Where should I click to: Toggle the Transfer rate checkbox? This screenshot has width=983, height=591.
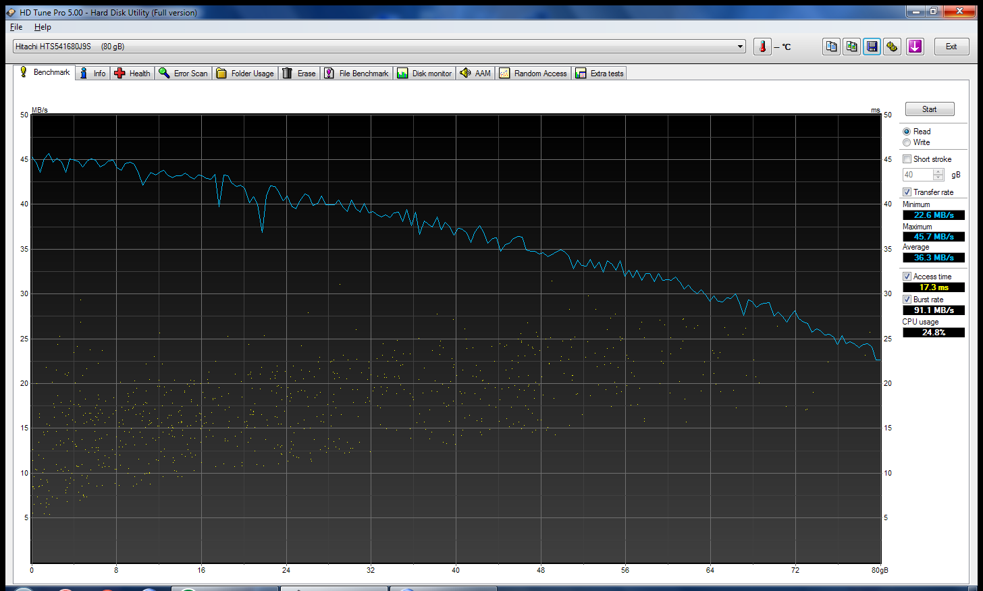907,192
